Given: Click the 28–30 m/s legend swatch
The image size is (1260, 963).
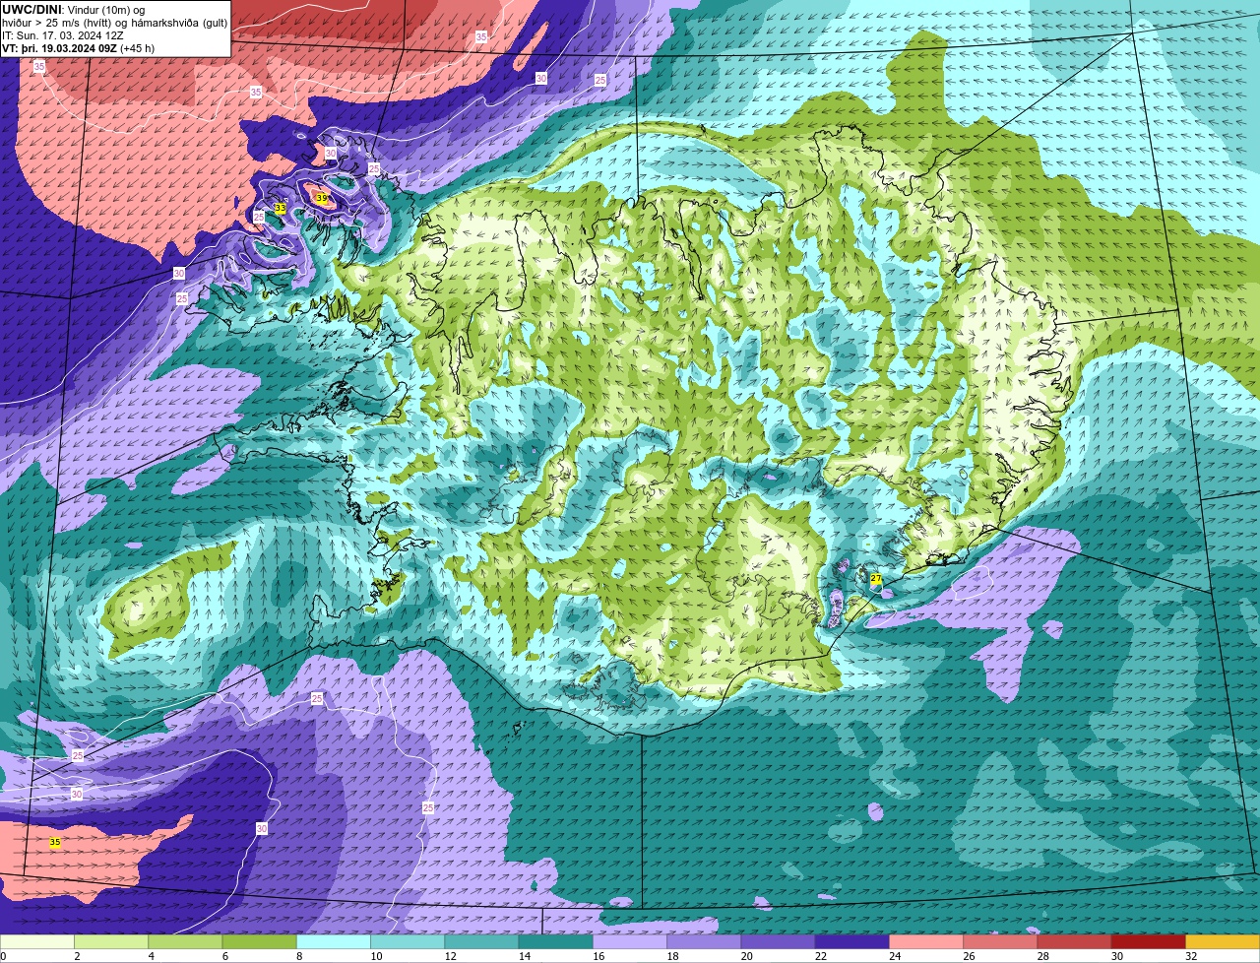Looking at the screenshot, I should (1075, 942).
